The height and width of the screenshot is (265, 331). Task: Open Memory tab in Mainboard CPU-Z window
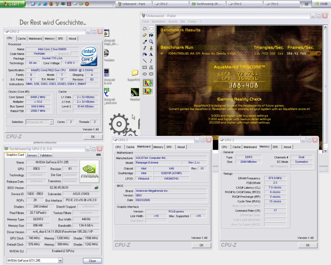[x=158, y=147]
